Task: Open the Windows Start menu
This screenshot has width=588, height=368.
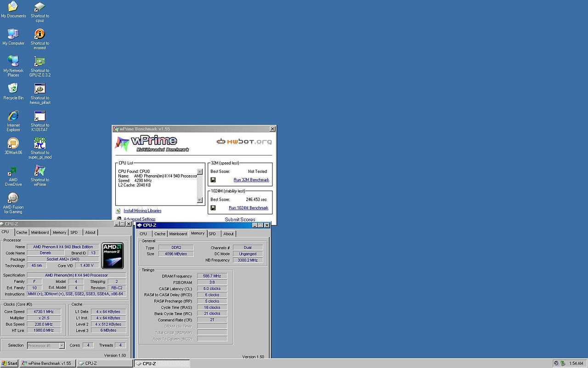Action: click(x=9, y=363)
